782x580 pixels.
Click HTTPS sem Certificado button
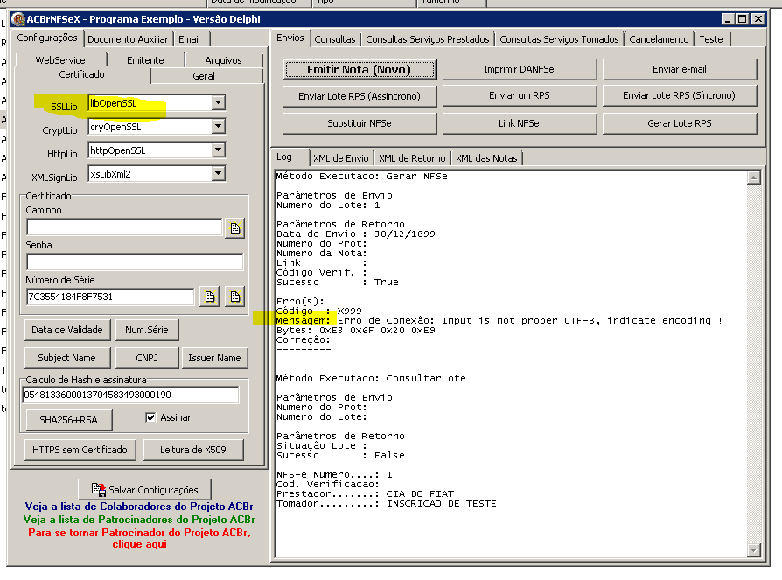click(80, 450)
